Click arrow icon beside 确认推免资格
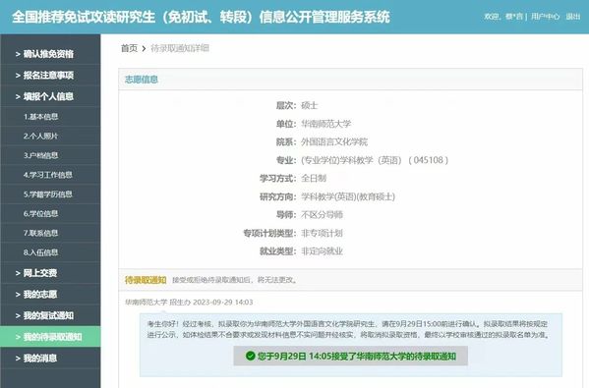This screenshot has width=589, height=388. click(x=18, y=54)
